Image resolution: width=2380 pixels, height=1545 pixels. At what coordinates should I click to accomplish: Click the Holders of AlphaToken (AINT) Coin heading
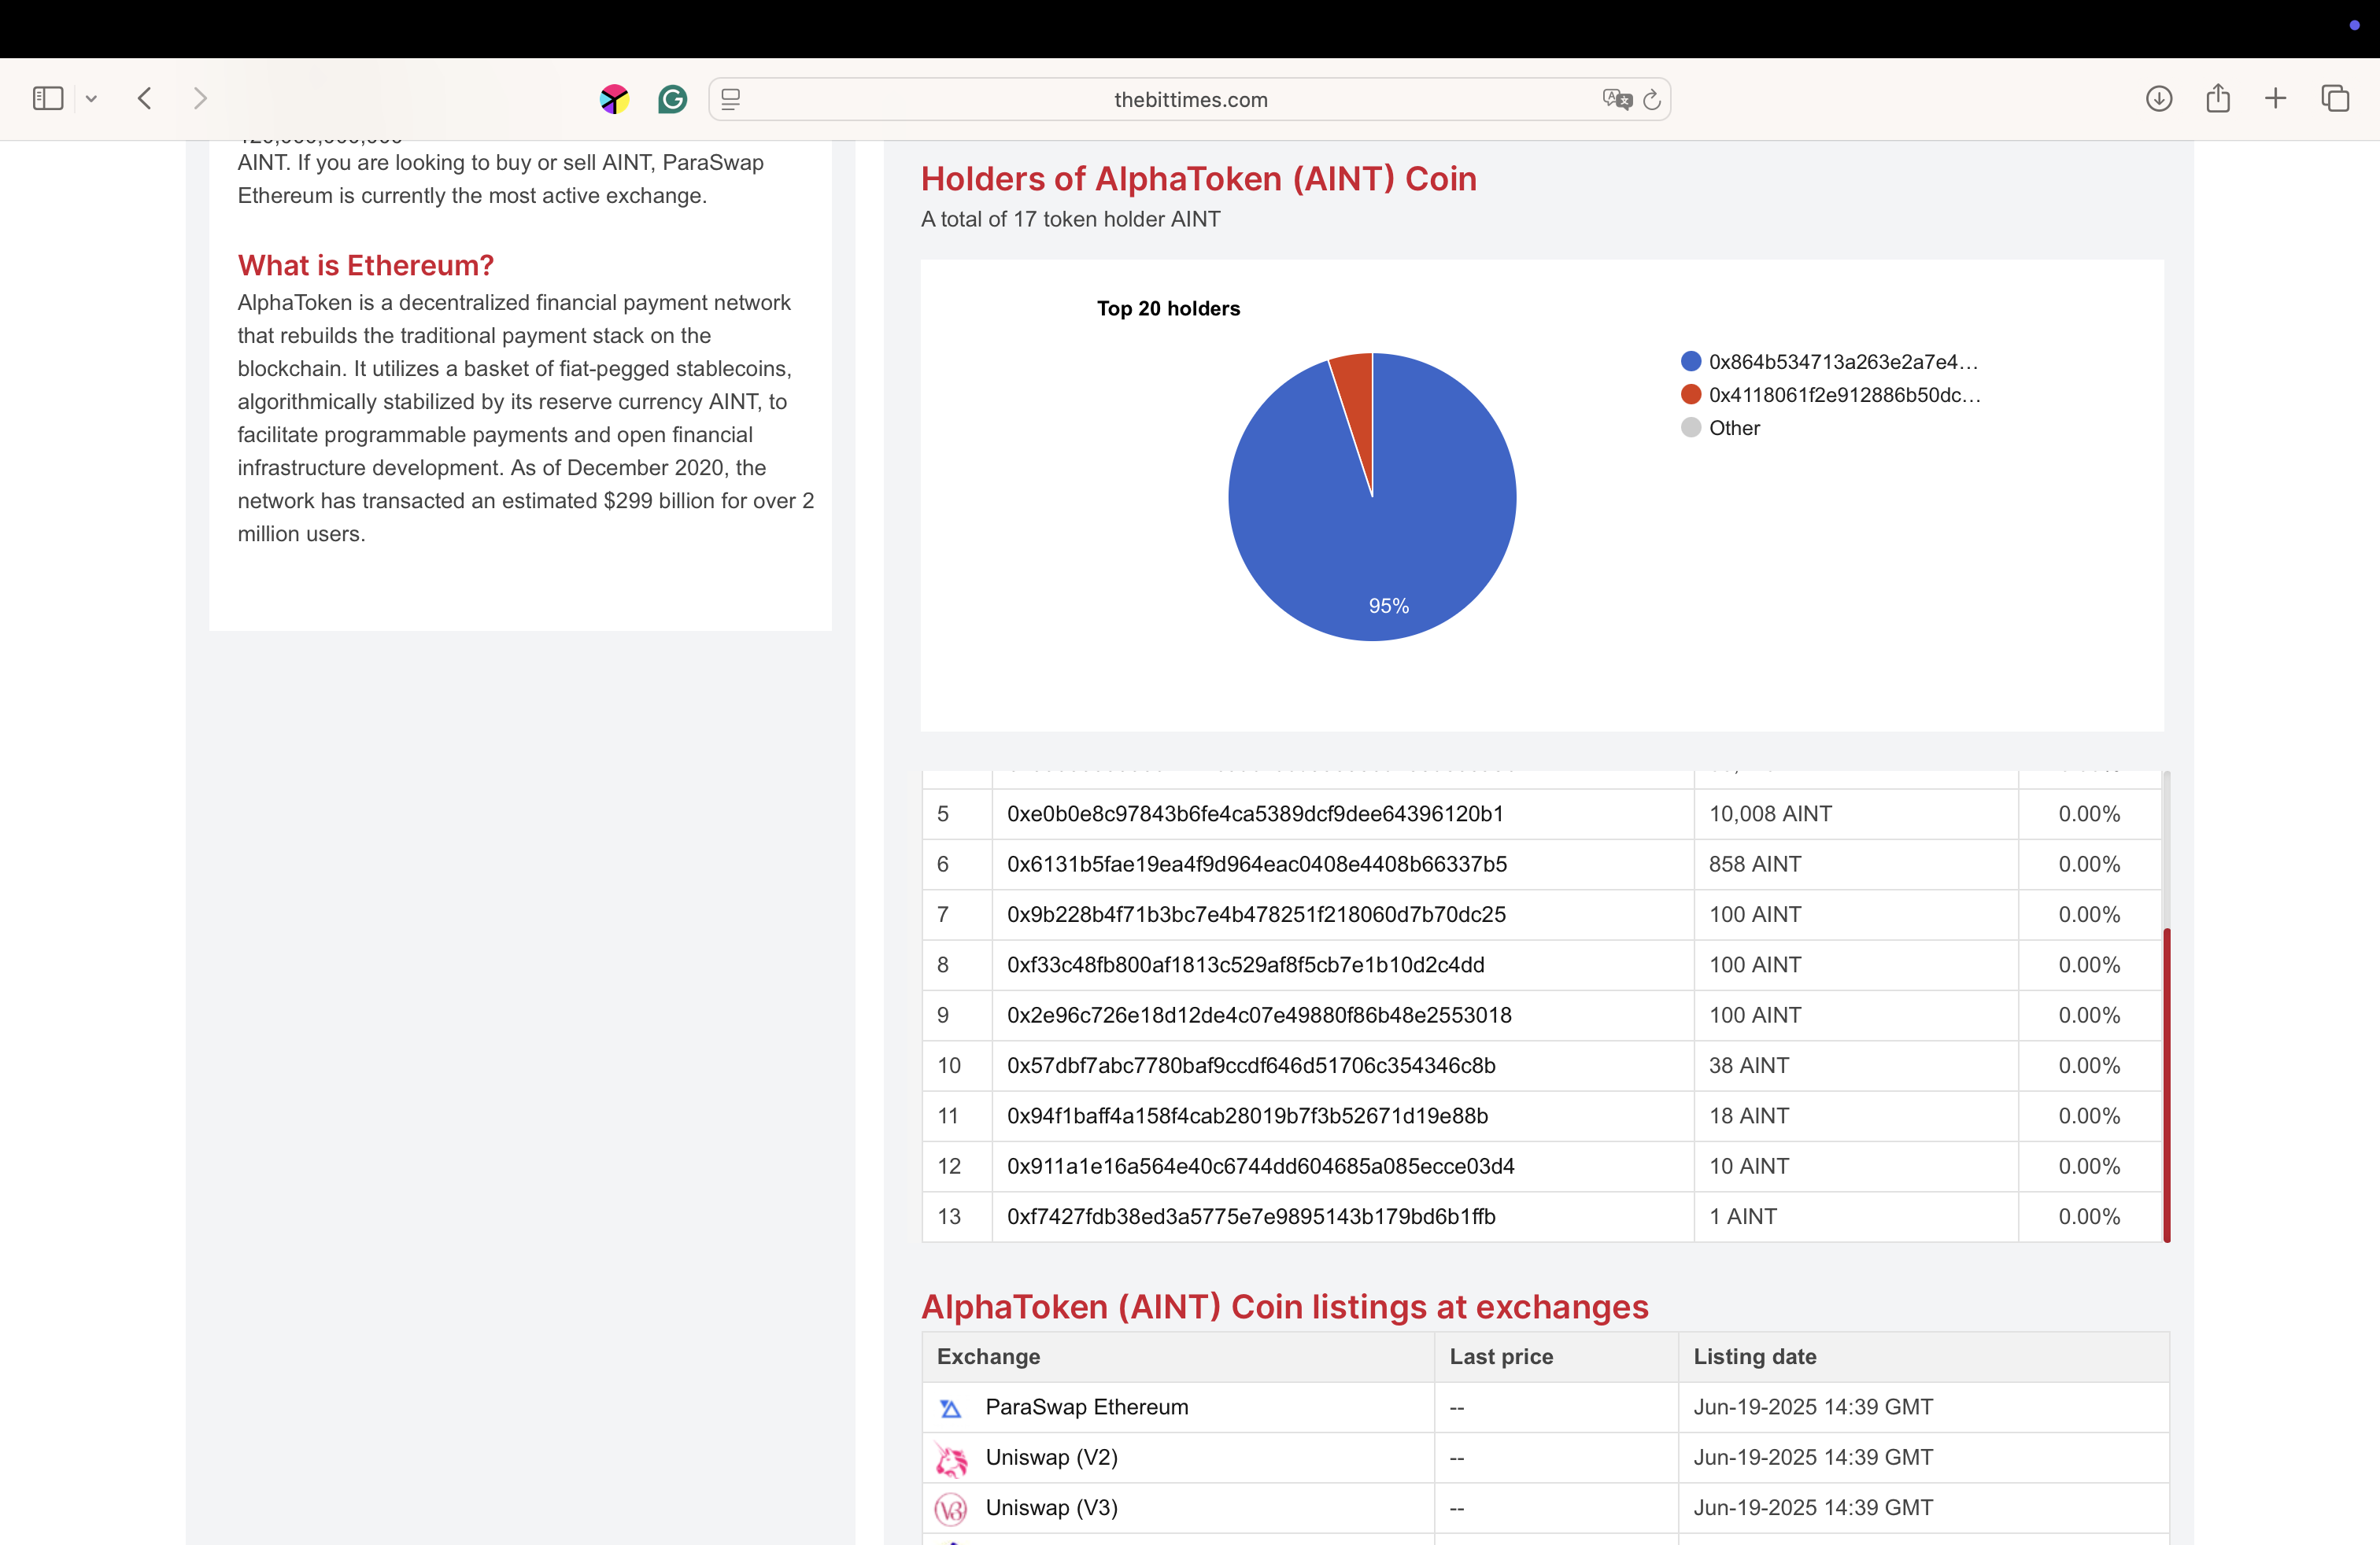tap(1198, 179)
